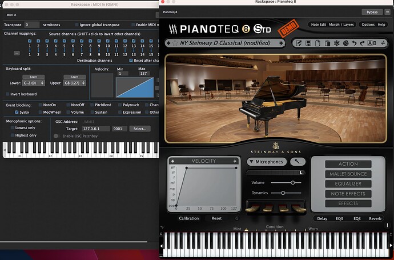Click the Bypass button
Screen dimensions: 394x260
pyautogui.click(x=372, y=12)
